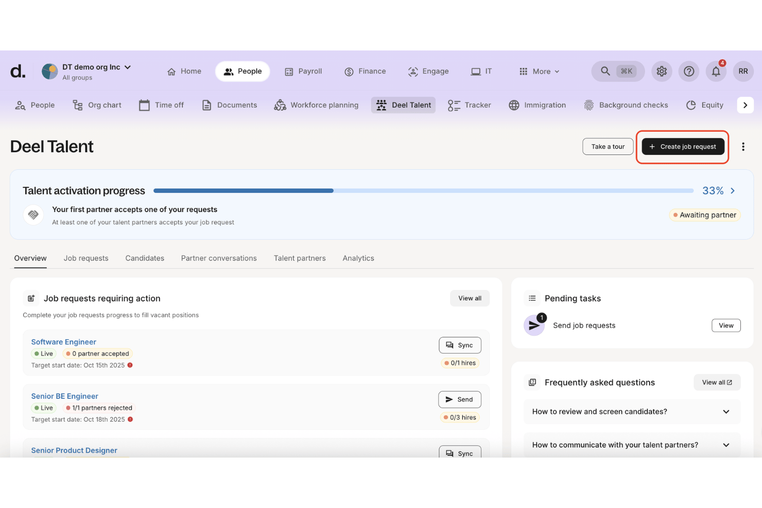The image size is (762, 508).
Task: Click the Pending tasks list icon
Action: pyautogui.click(x=532, y=299)
